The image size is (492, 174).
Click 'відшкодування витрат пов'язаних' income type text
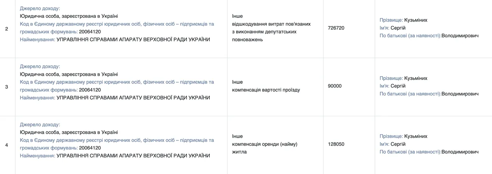pyautogui.click(x=271, y=24)
